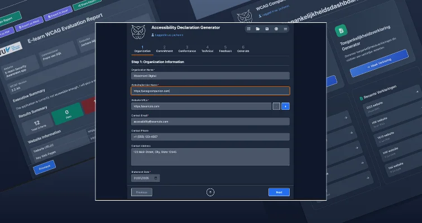Image resolution: width=422 pixels, height=223 pixels.
Task: Go to the Commitment step tab
Action: [x=164, y=49]
